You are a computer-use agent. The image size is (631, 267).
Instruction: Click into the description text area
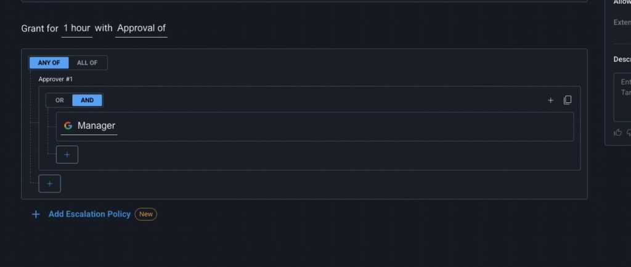(622, 98)
